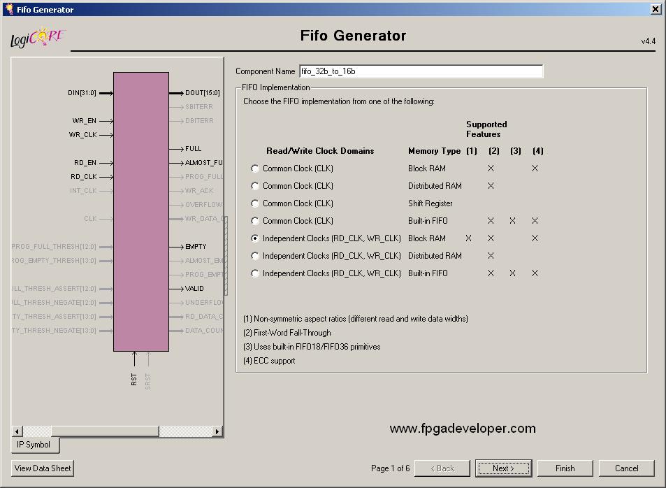Select Independent Clocks with Block RAM
Viewport: 666px width, 488px height.
(x=254, y=238)
